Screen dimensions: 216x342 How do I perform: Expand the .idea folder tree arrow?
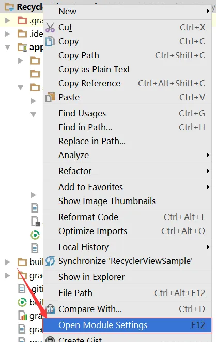pos(8,34)
